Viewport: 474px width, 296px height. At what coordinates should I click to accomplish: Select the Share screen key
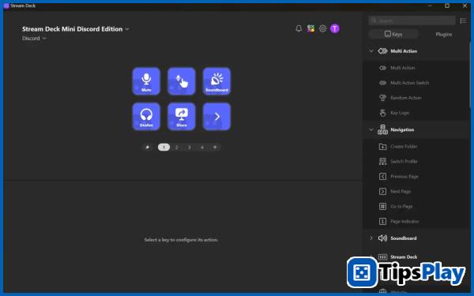click(x=182, y=117)
